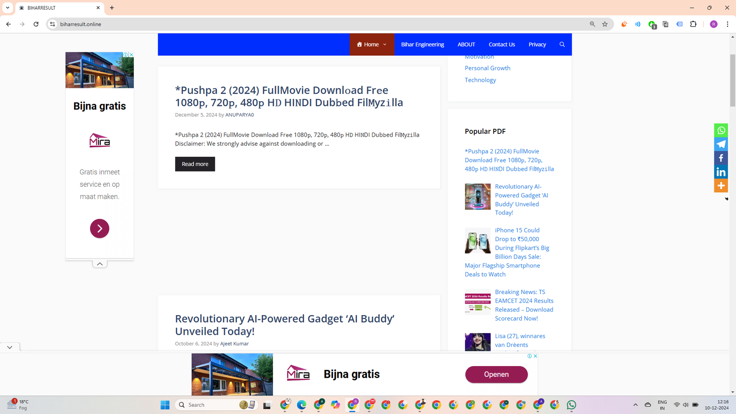Click the Openen button in the bottom ad
Image resolution: width=736 pixels, height=414 pixels.
coord(496,374)
